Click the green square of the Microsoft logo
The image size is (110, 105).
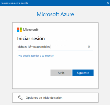(x=21, y=29)
